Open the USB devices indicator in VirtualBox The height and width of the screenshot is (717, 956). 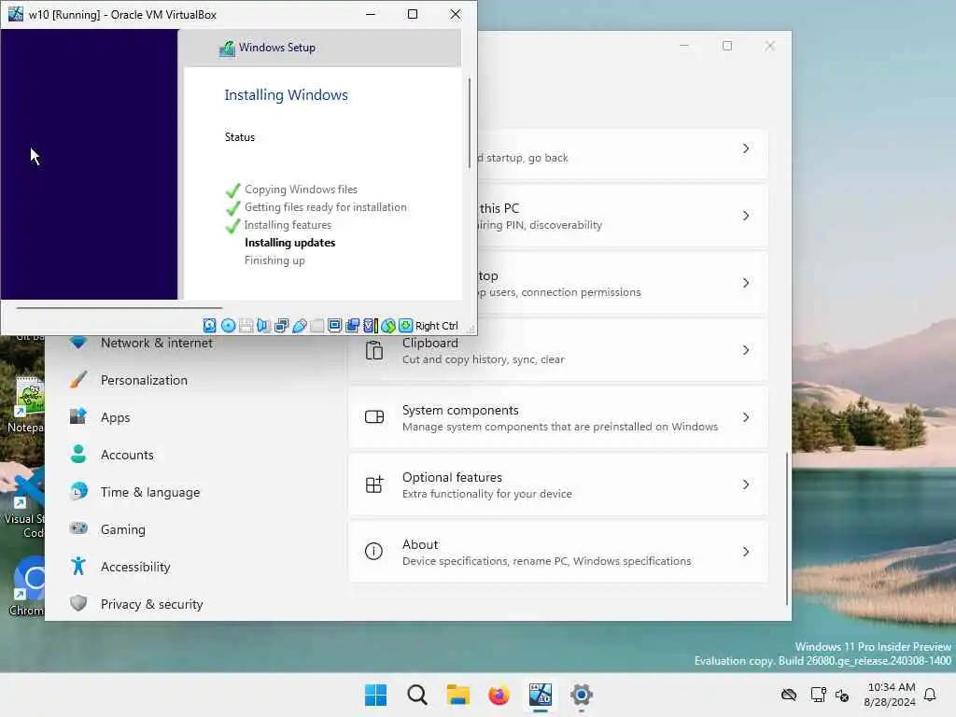(x=300, y=326)
